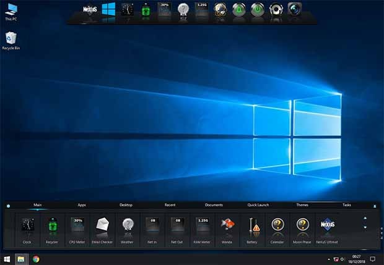Switch to the Main shelf tab
The image size is (384, 265).
point(37,205)
